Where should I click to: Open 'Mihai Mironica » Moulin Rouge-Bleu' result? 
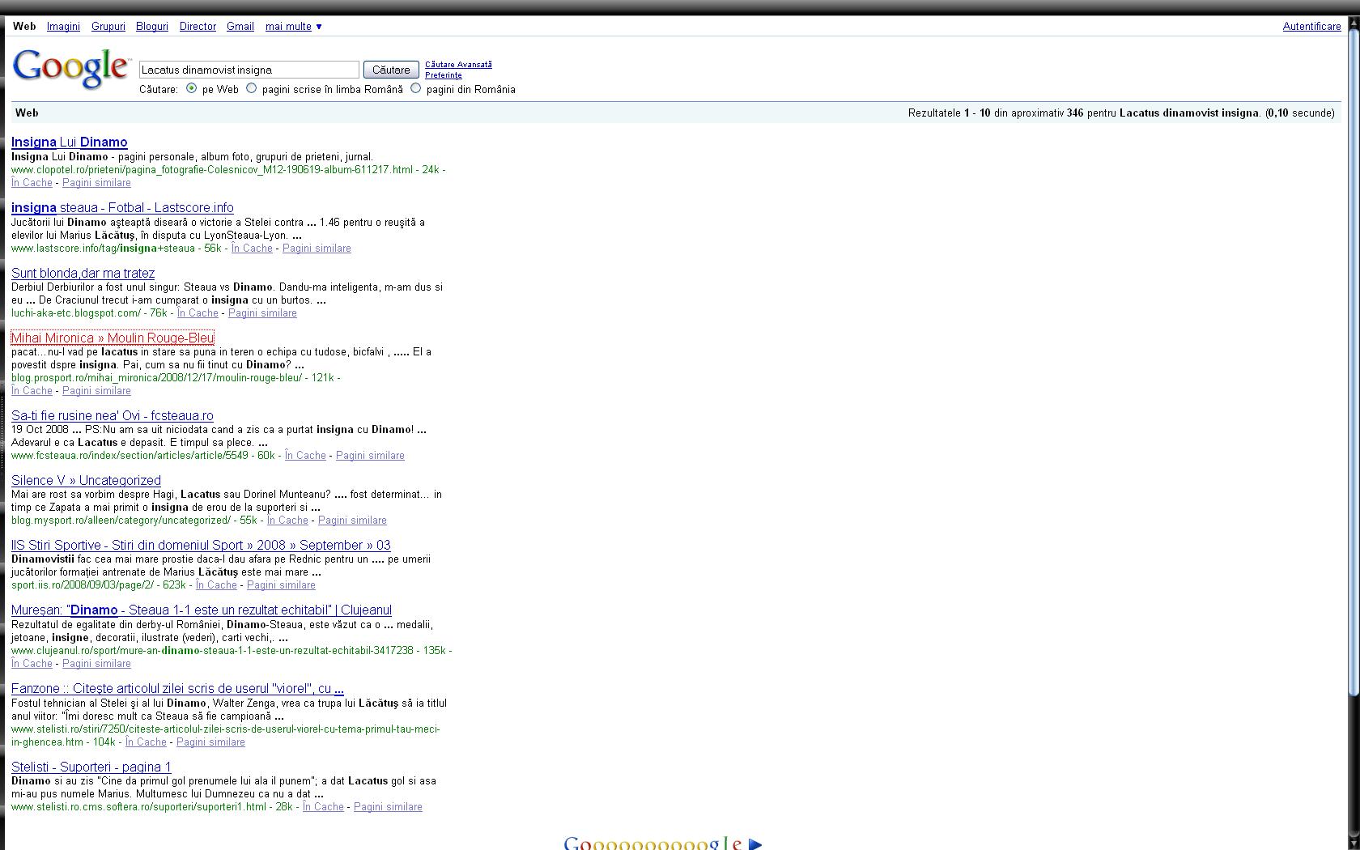[113, 338]
